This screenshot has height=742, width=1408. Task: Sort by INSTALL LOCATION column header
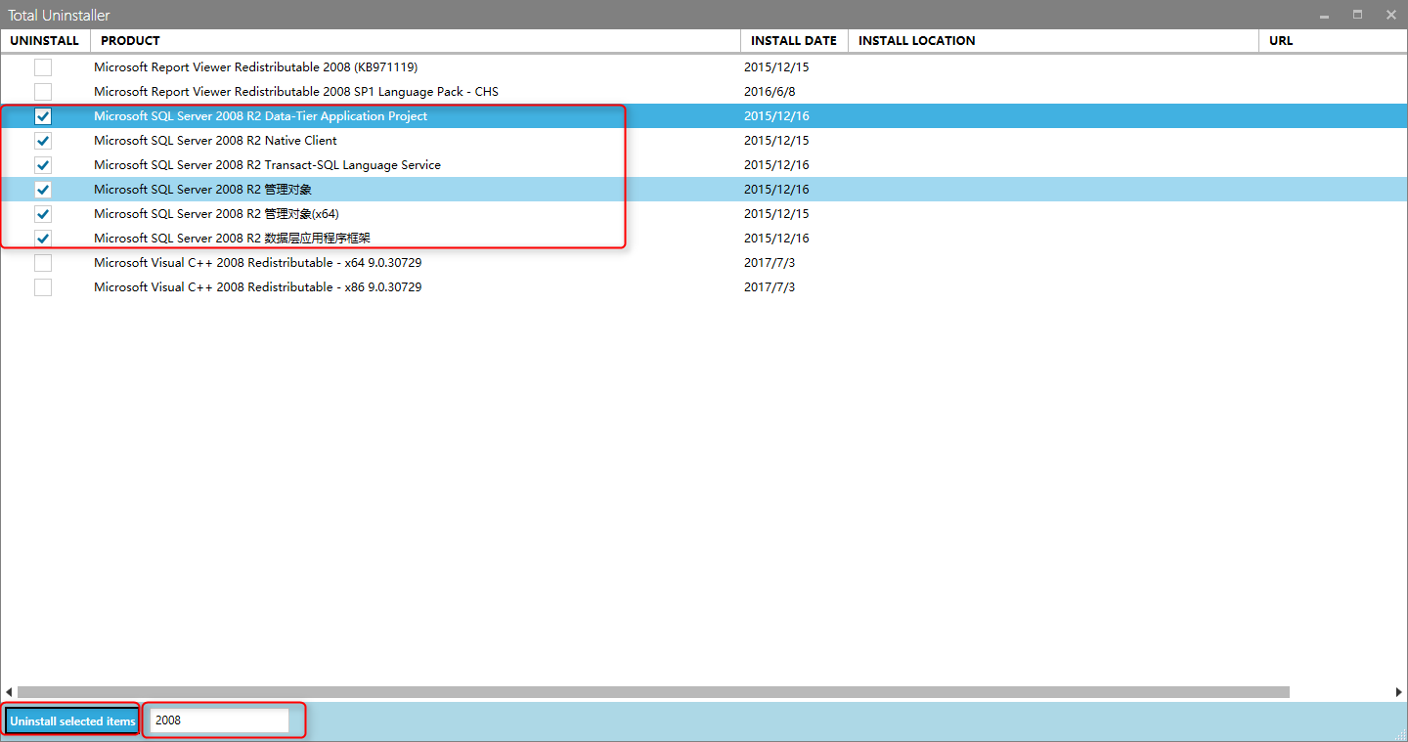tap(1053, 41)
